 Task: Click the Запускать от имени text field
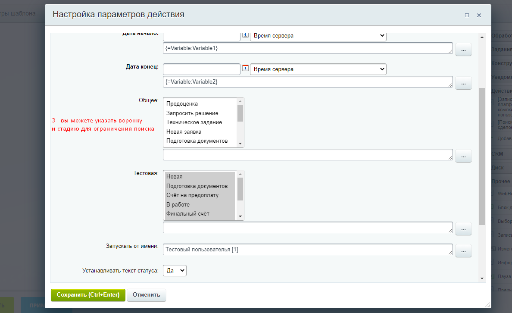click(x=308, y=250)
